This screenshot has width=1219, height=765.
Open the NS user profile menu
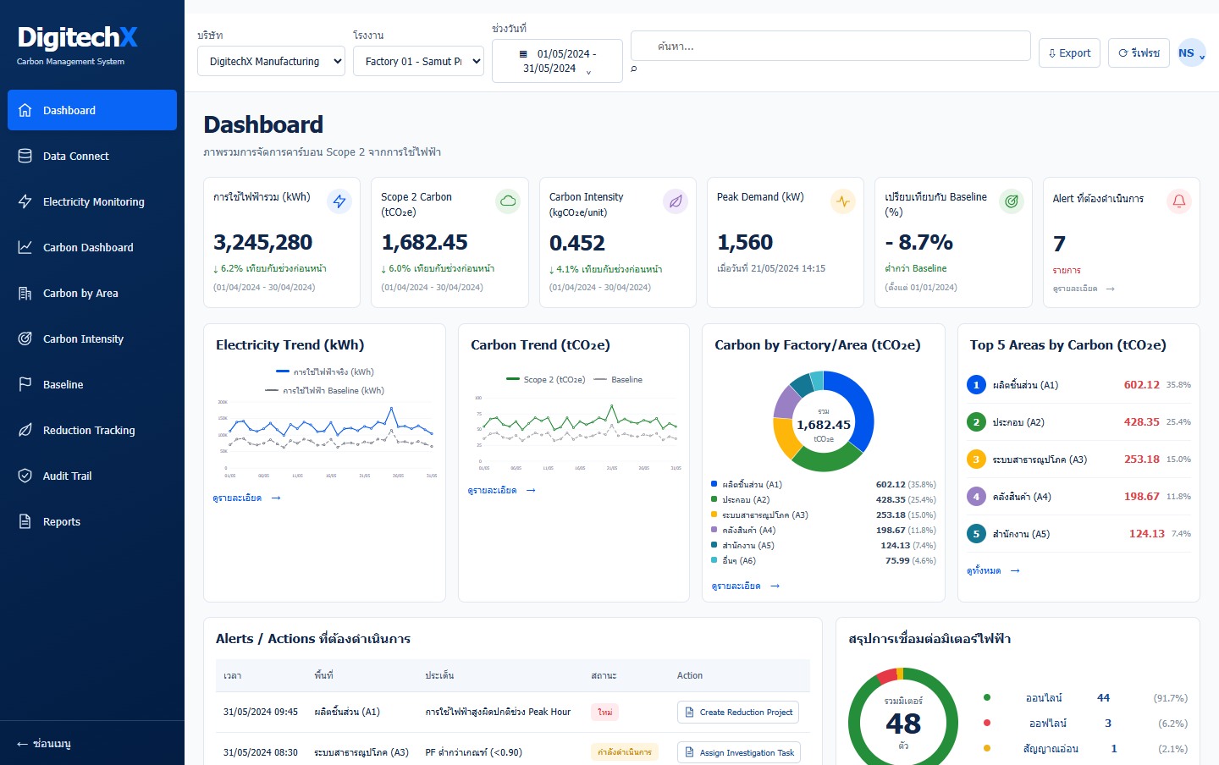point(1191,52)
